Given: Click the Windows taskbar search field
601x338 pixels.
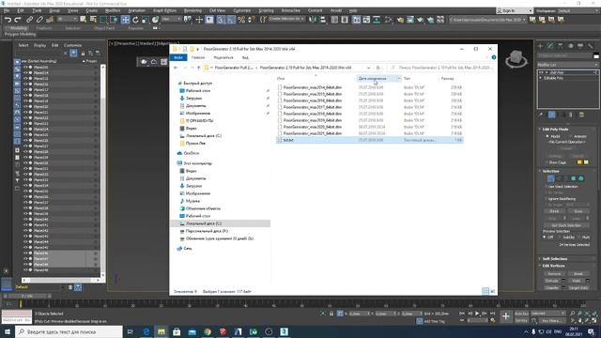Looking at the screenshot, I should [x=69, y=331].
